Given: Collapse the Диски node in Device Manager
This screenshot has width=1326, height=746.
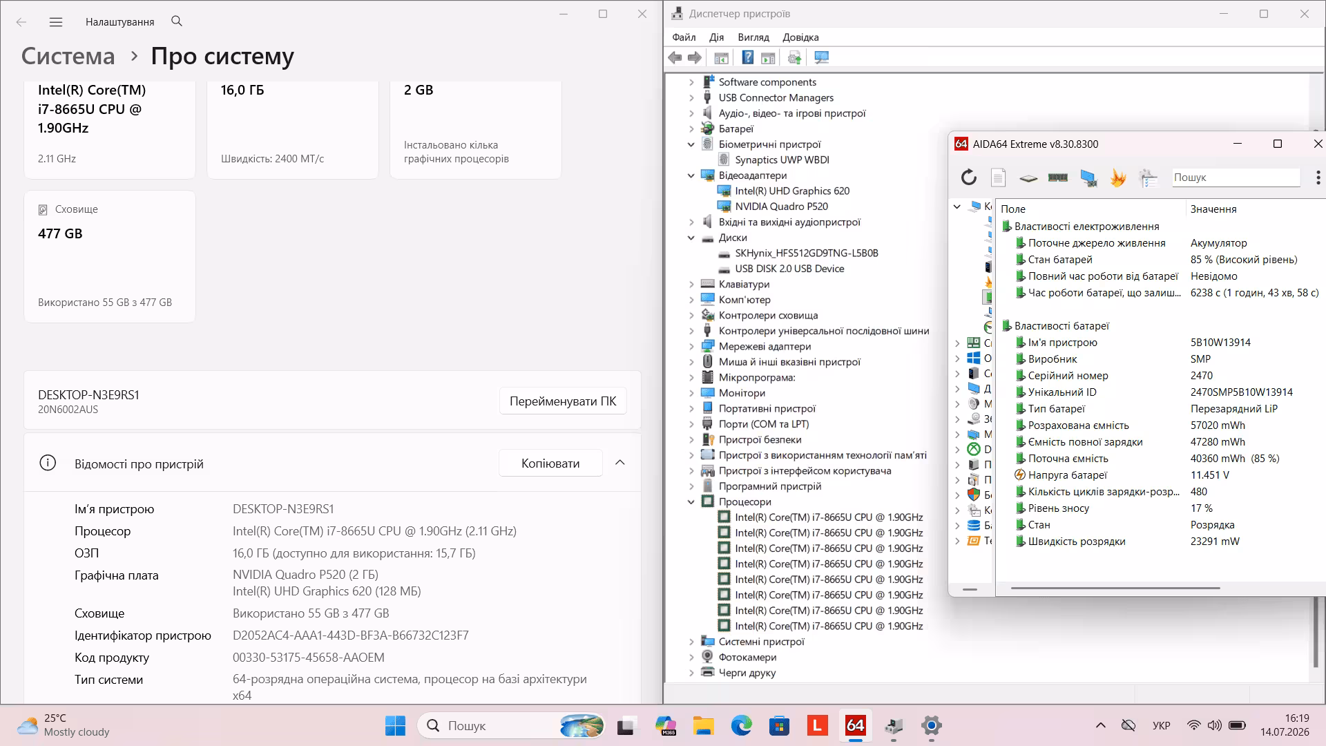Looking at the screenshot, I should tap(691, 238).
